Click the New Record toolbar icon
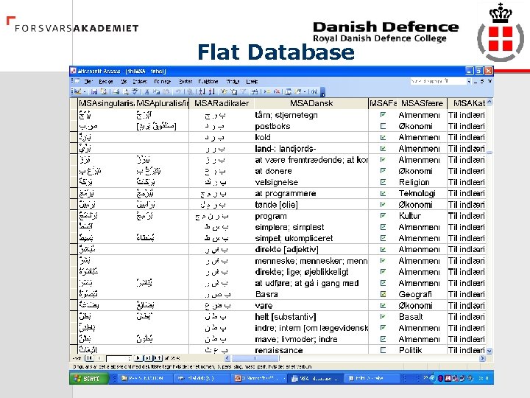The height and width of the screenshot is (398, 530). pos(267,91)
